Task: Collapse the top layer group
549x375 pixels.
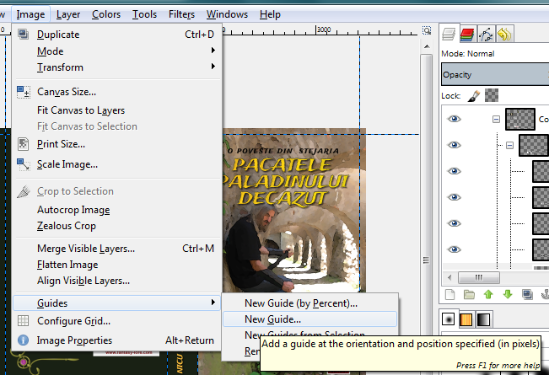Action: click(x=496, y=120)
